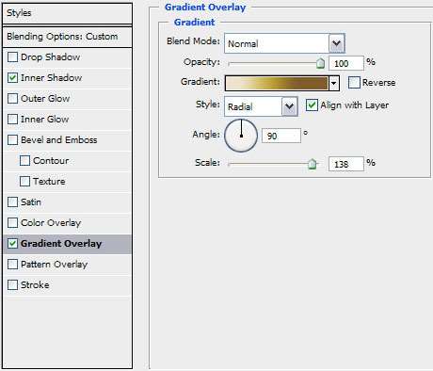Enable the Drop Shadow checkbox

point(12,57)
